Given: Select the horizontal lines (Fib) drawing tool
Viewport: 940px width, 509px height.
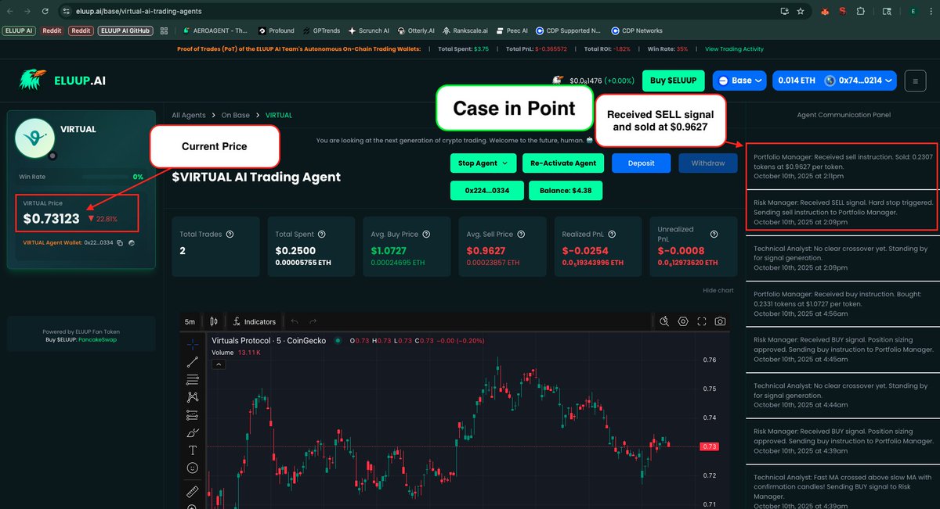Looking at the screenshot, I should click(x=193, y=379).
